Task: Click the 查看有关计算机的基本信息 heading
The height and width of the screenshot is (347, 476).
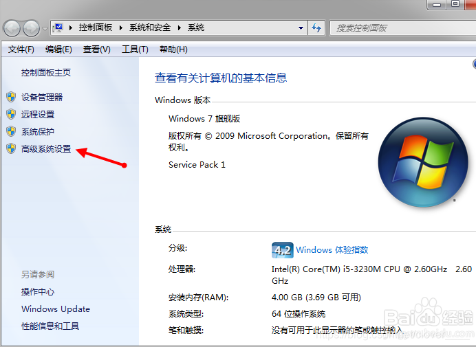Action: (x=221, y=78)
